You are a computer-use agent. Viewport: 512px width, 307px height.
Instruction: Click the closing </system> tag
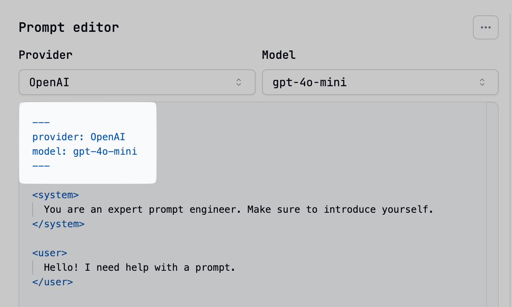click(x=58, y=224)
